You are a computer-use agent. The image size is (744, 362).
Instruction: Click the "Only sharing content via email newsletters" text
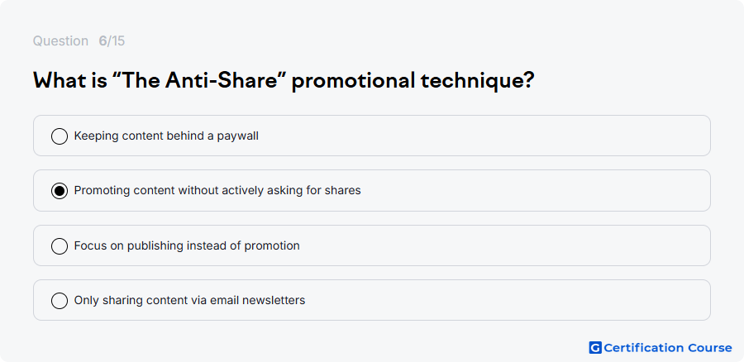pos(189,300)
